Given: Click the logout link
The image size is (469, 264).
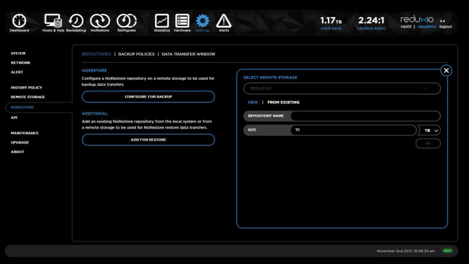Looking at the screenshot, I should pos(445,26).
